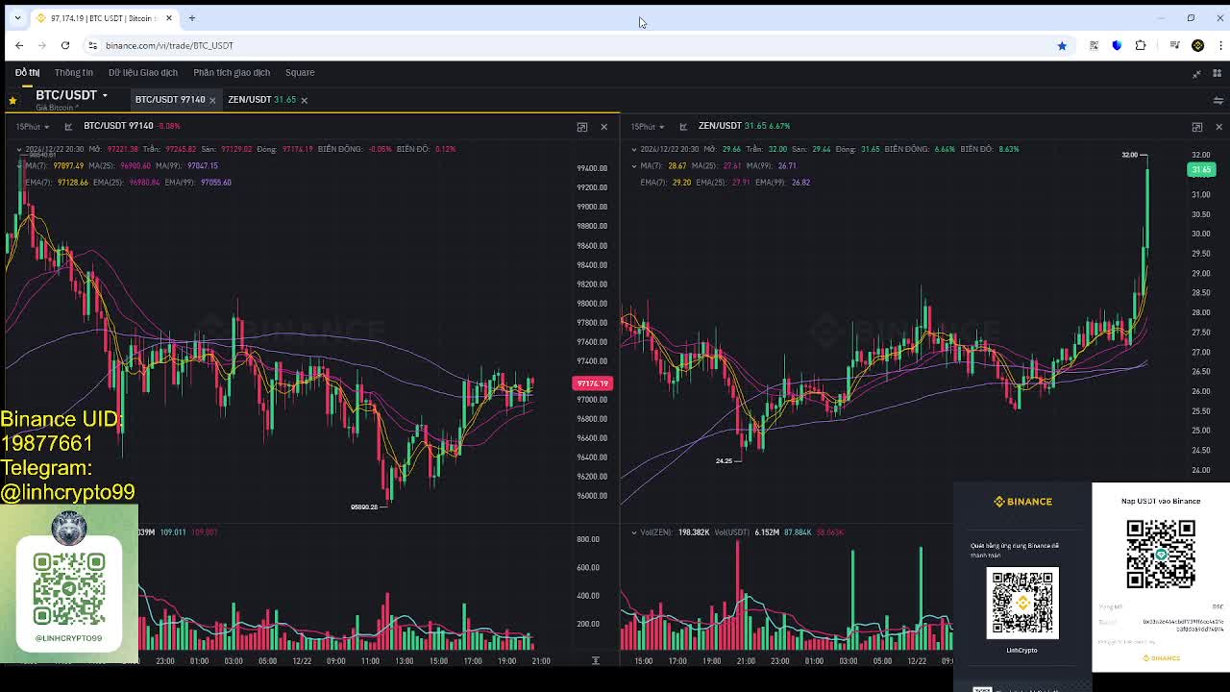Click ZEN price label 31.65 on axis
The width and height of the screenshot is (1230, 692).
[1201, 169]
